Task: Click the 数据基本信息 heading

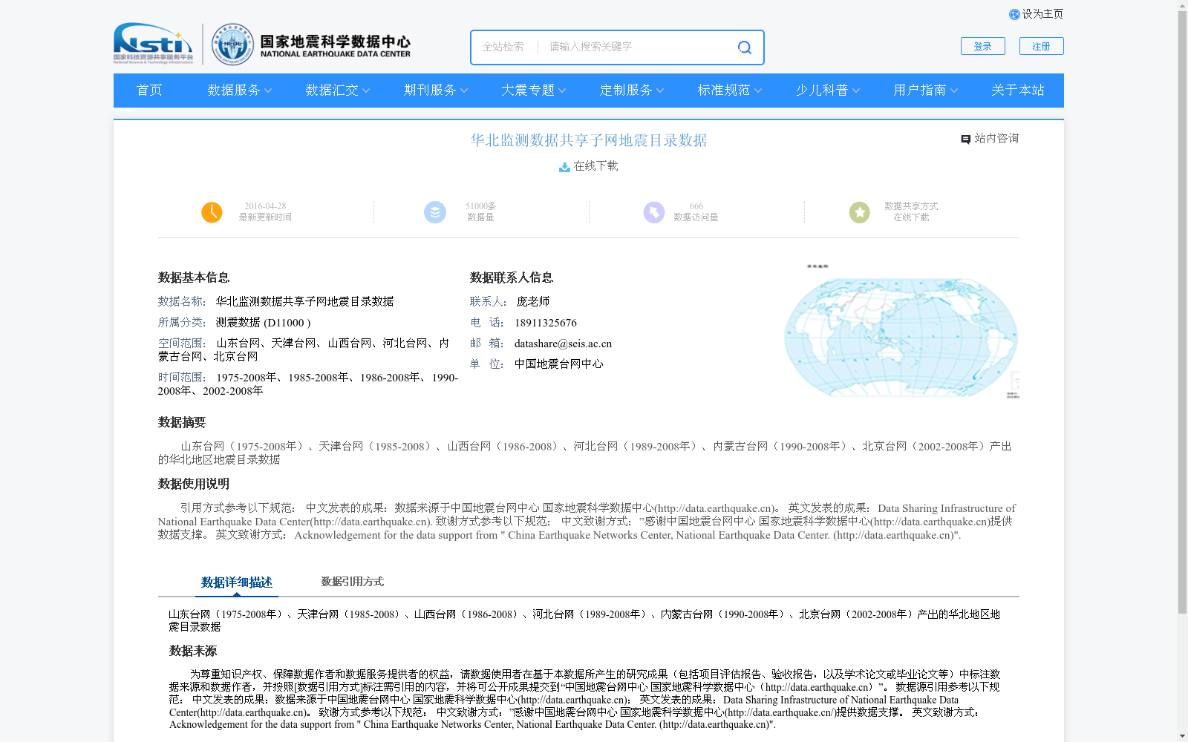Action: (x=194, y=278)
